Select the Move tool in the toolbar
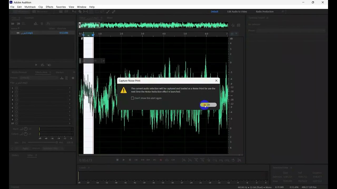This screenshot has width=337, height=189. click(74, 12)
